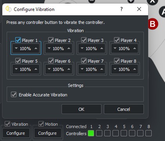
Task: Toggle the Motion checkbox
Action: (41, 124)
